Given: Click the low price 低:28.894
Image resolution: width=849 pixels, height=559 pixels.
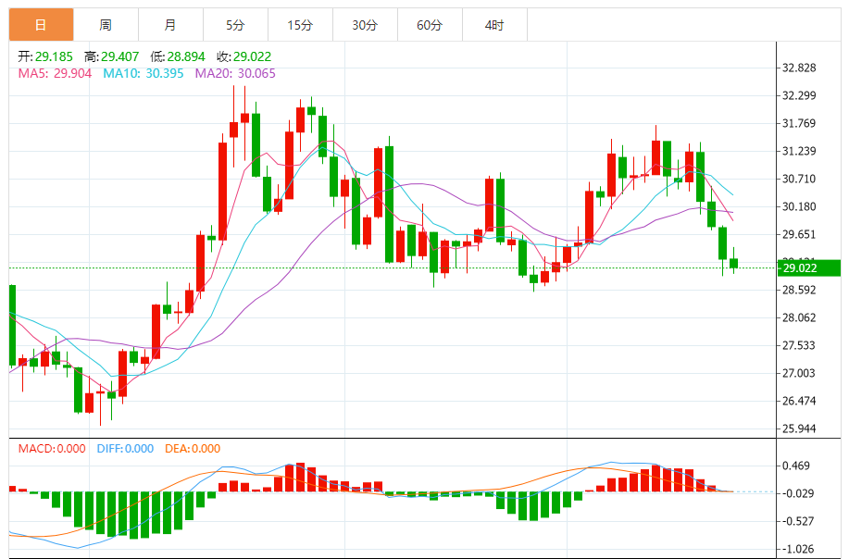Looking at the screenshot, I should pos(178,56).
